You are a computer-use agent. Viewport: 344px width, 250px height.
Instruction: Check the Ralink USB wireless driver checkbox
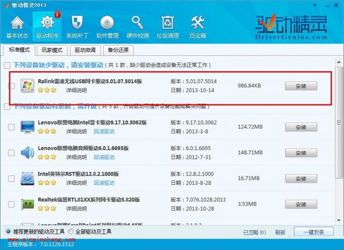[x=11, y=86]
